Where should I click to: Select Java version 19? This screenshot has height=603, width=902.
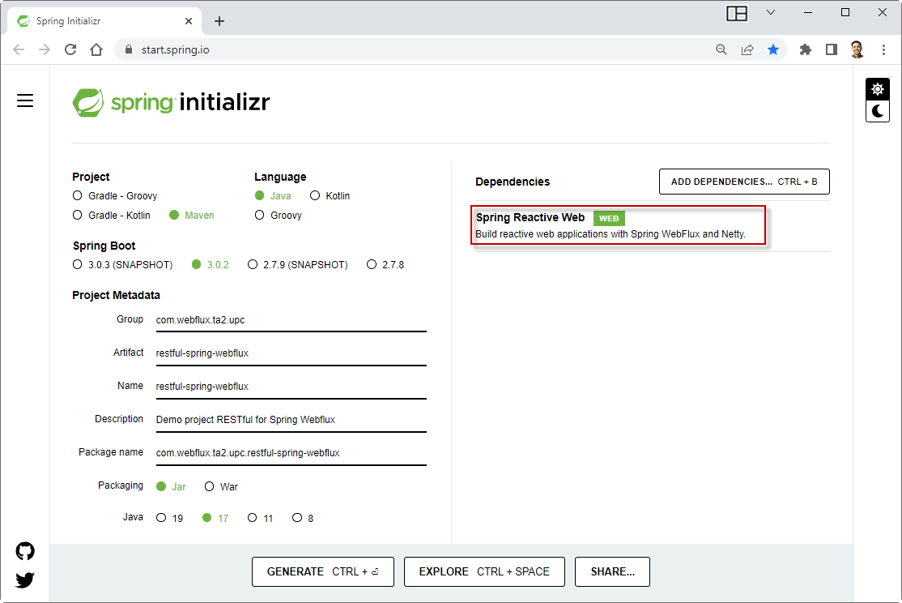pyautogui.click(x=170, y=518)
